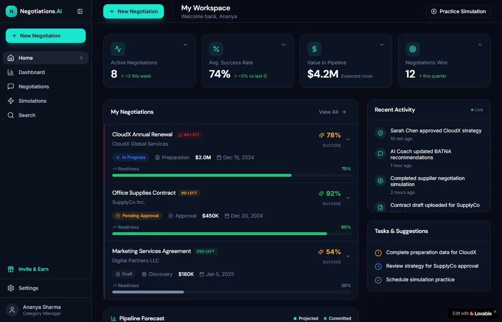Open Home in the sidebar
The width and height of the screenshot is (502, 322).
[46, 58]
